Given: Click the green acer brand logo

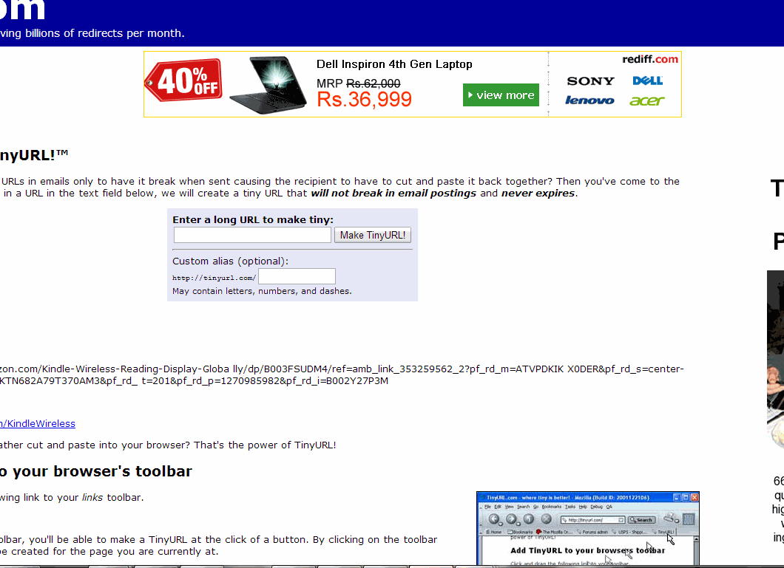Looking at the screenshot, I should (647, 101).
